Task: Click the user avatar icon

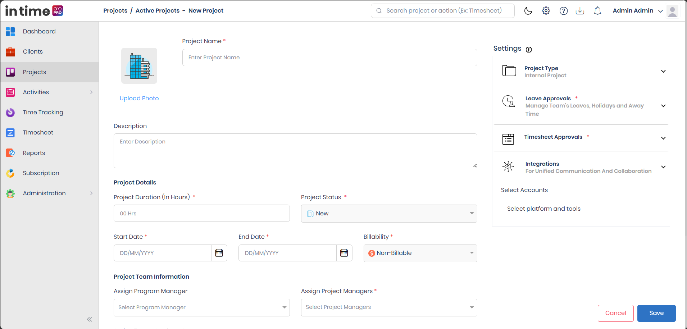Action: (x=672, y=11)
